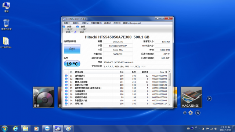Open the MAGAZINES tile on Dell Stage dock
235x132 pixels.
tap(191, 97)
